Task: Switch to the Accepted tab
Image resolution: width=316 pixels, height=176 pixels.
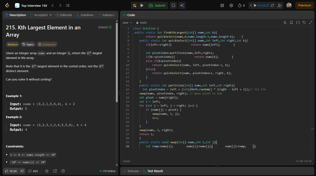Action: [38, 15]
